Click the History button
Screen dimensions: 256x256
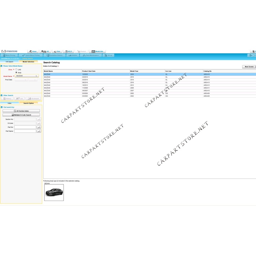point(7,99)
